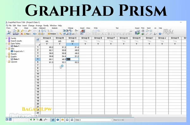Open the Prism main logo menu
Viewport: 190px width, 125px height.
(x=9, y=32)
